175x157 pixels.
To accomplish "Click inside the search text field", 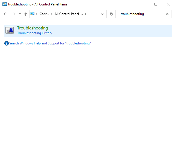I will 142,14.
